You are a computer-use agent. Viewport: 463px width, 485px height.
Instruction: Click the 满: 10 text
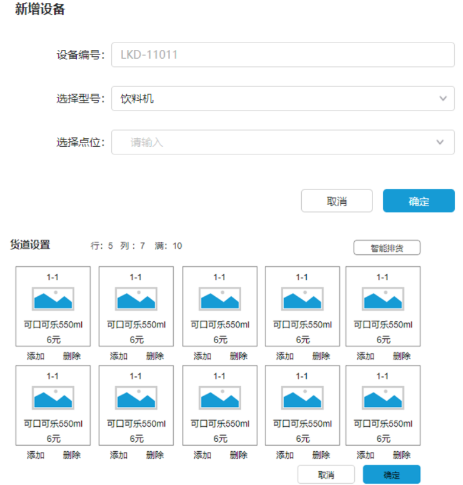[168, 246]
